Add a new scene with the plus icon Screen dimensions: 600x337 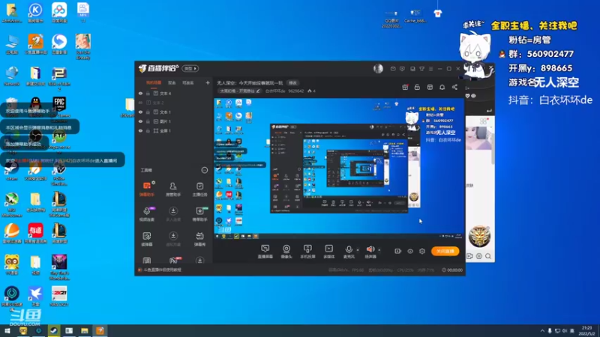[x=208, y=82]
